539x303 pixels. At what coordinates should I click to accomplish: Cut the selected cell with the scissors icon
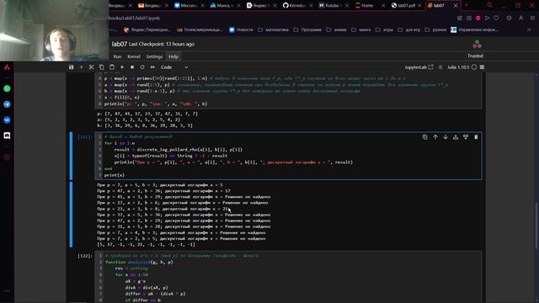click(x=91, y=67)
